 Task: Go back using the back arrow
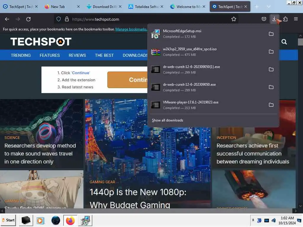7,19
